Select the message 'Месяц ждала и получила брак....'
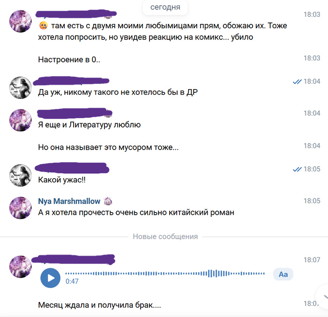The width and height of the screenshot is (328, 317). [x=99, y=305]
